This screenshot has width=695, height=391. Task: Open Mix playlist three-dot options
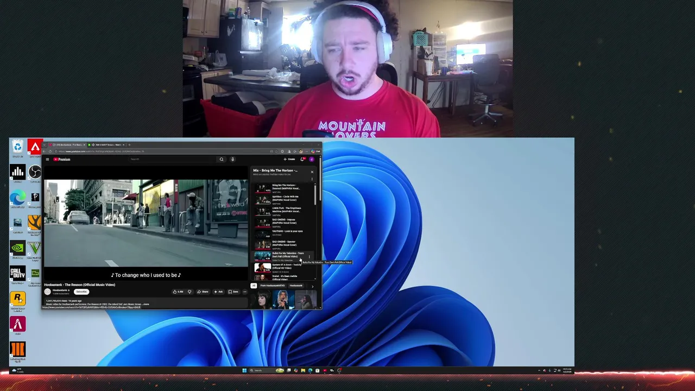[x=312, y=179]
